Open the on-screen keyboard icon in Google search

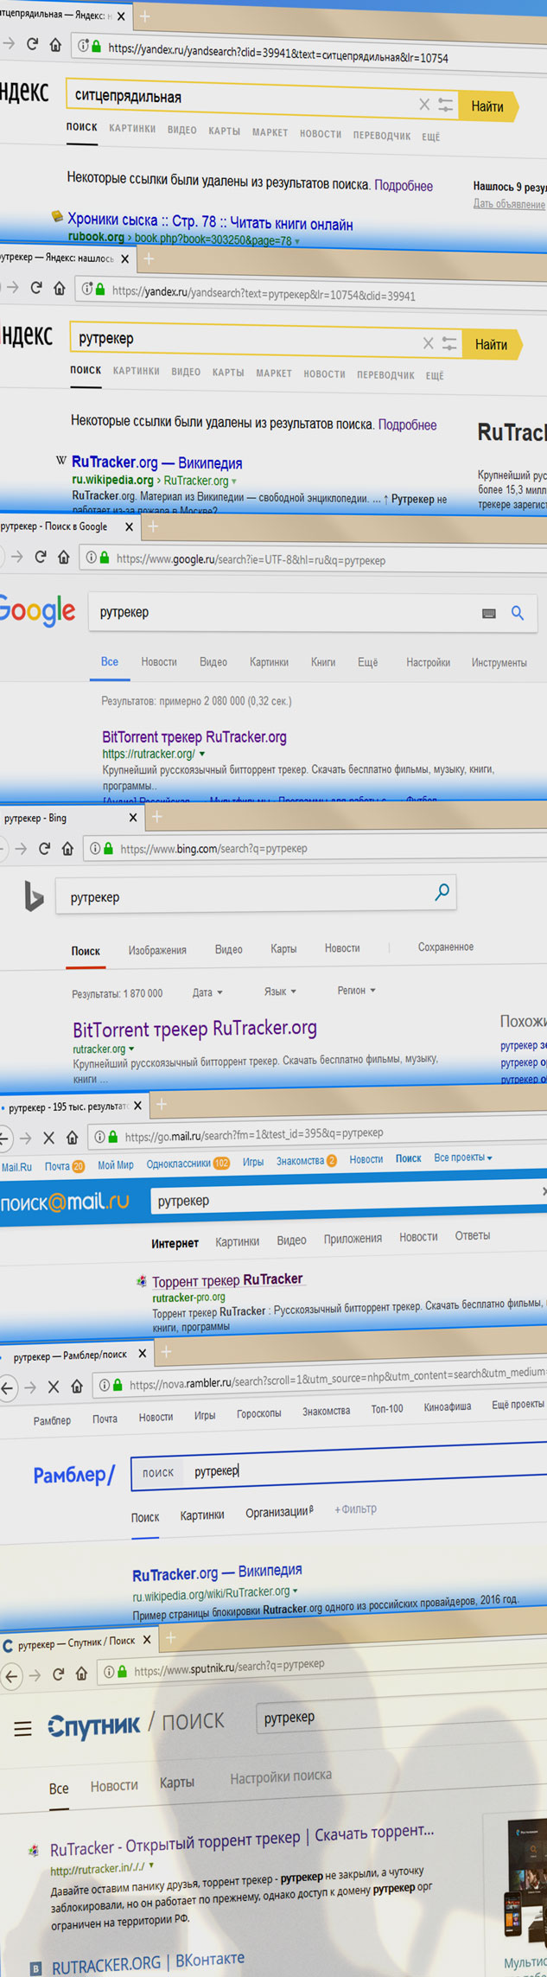tap(489, 613)
